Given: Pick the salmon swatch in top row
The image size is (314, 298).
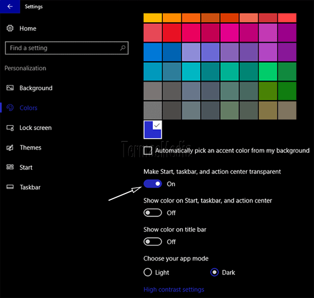Looking at the screenshot, I should [249, 18].
